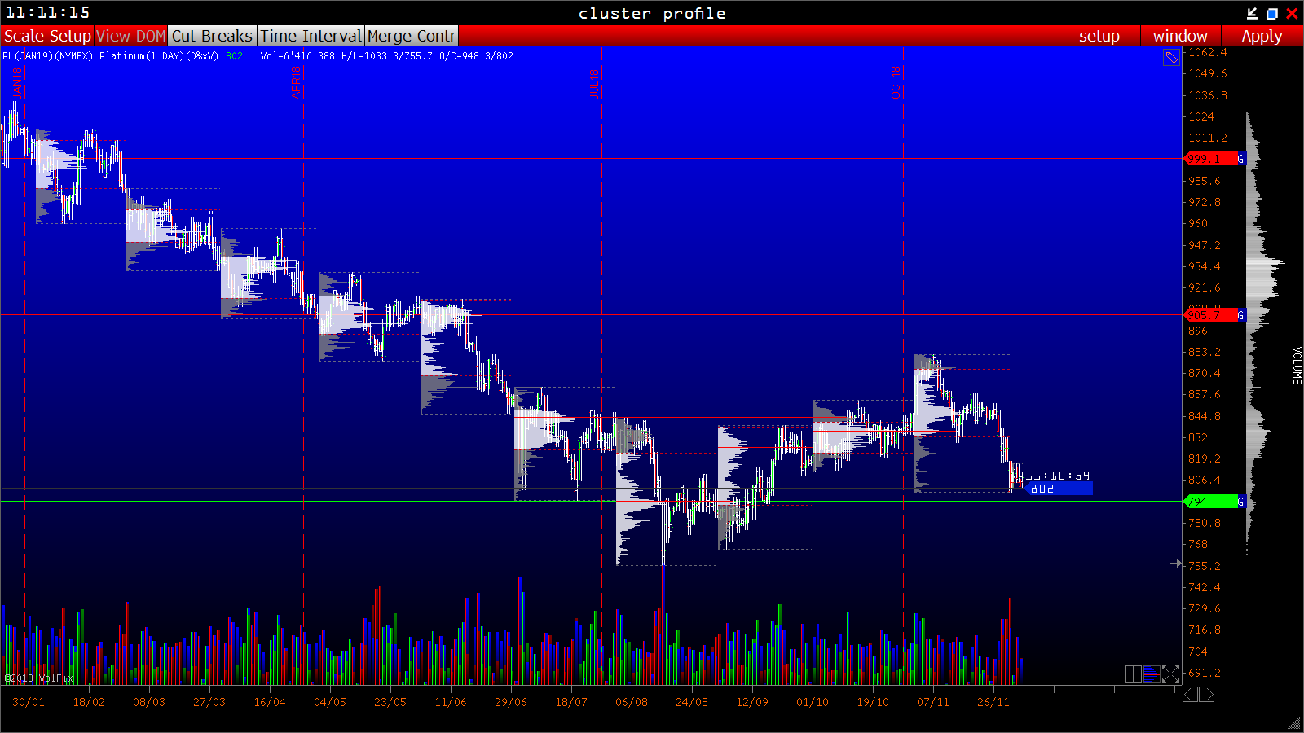Viewport: 1304px width, 733px height.
Task: Click the 26/11 date on time axis
Action: coord(993,702)
